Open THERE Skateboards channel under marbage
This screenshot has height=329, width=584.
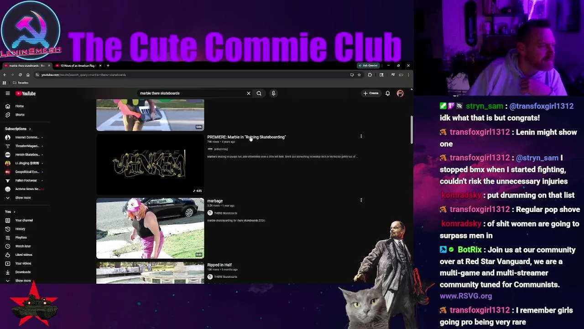[225, 213]
